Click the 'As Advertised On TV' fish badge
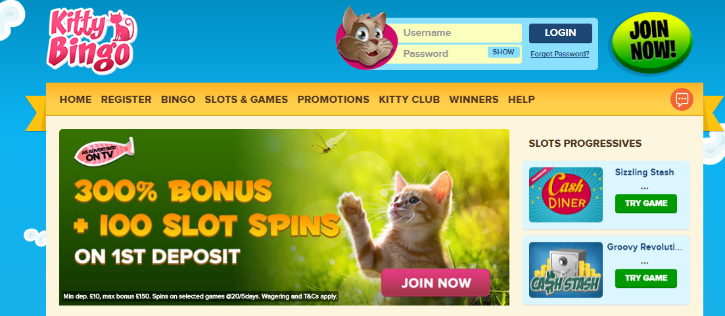Screen dimensions: 725x316 click(104, 151)
